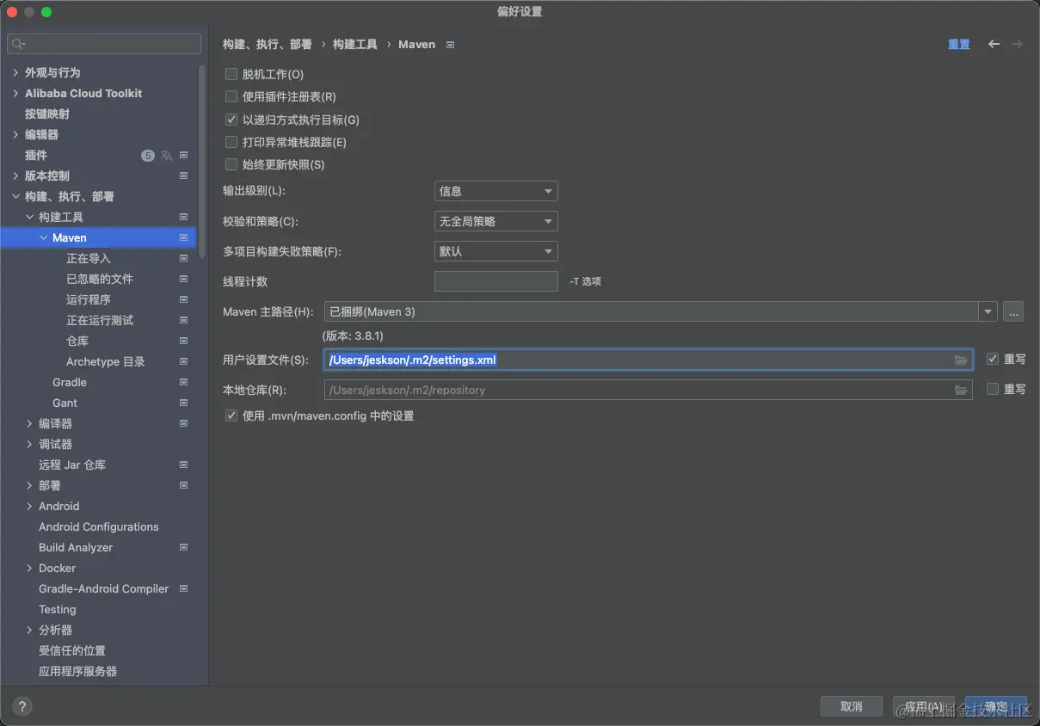Click the 本地仓库 path text field

tap(649, 391)
